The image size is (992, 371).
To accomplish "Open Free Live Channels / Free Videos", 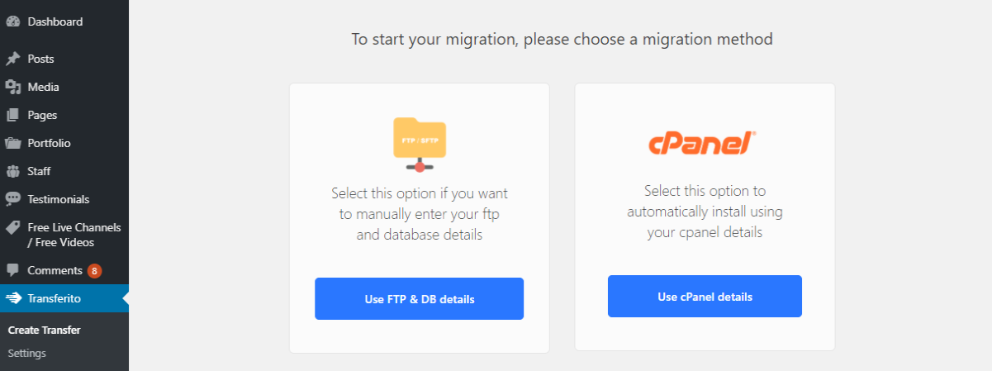I will (x=64, y=235).
